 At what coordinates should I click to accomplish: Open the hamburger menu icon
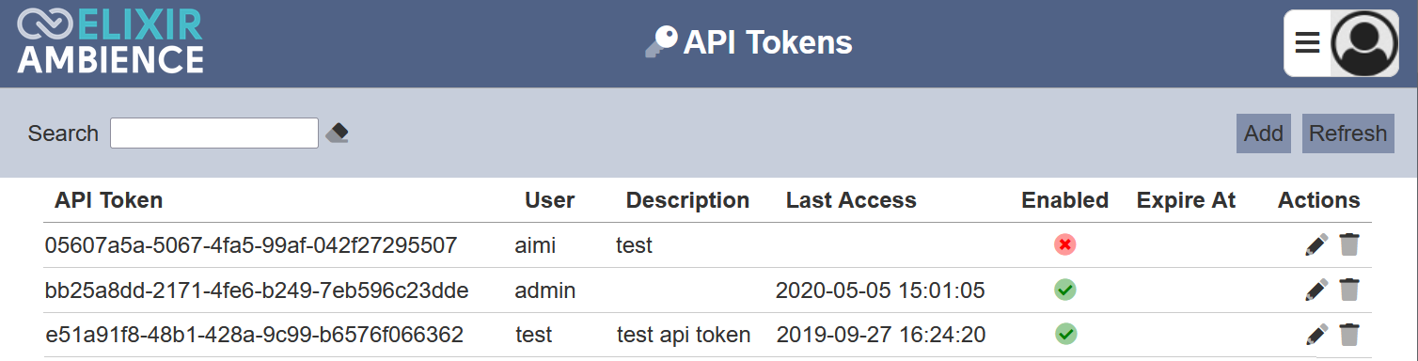pos(1308,42)
